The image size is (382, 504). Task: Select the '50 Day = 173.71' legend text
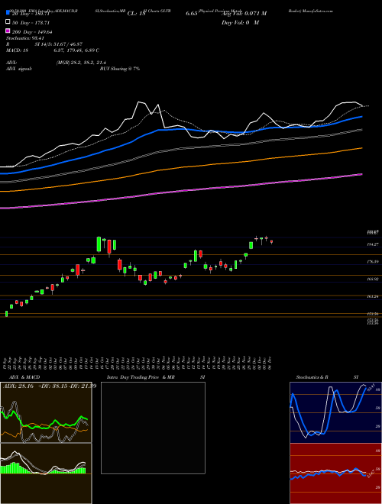[x=31, y=23]
